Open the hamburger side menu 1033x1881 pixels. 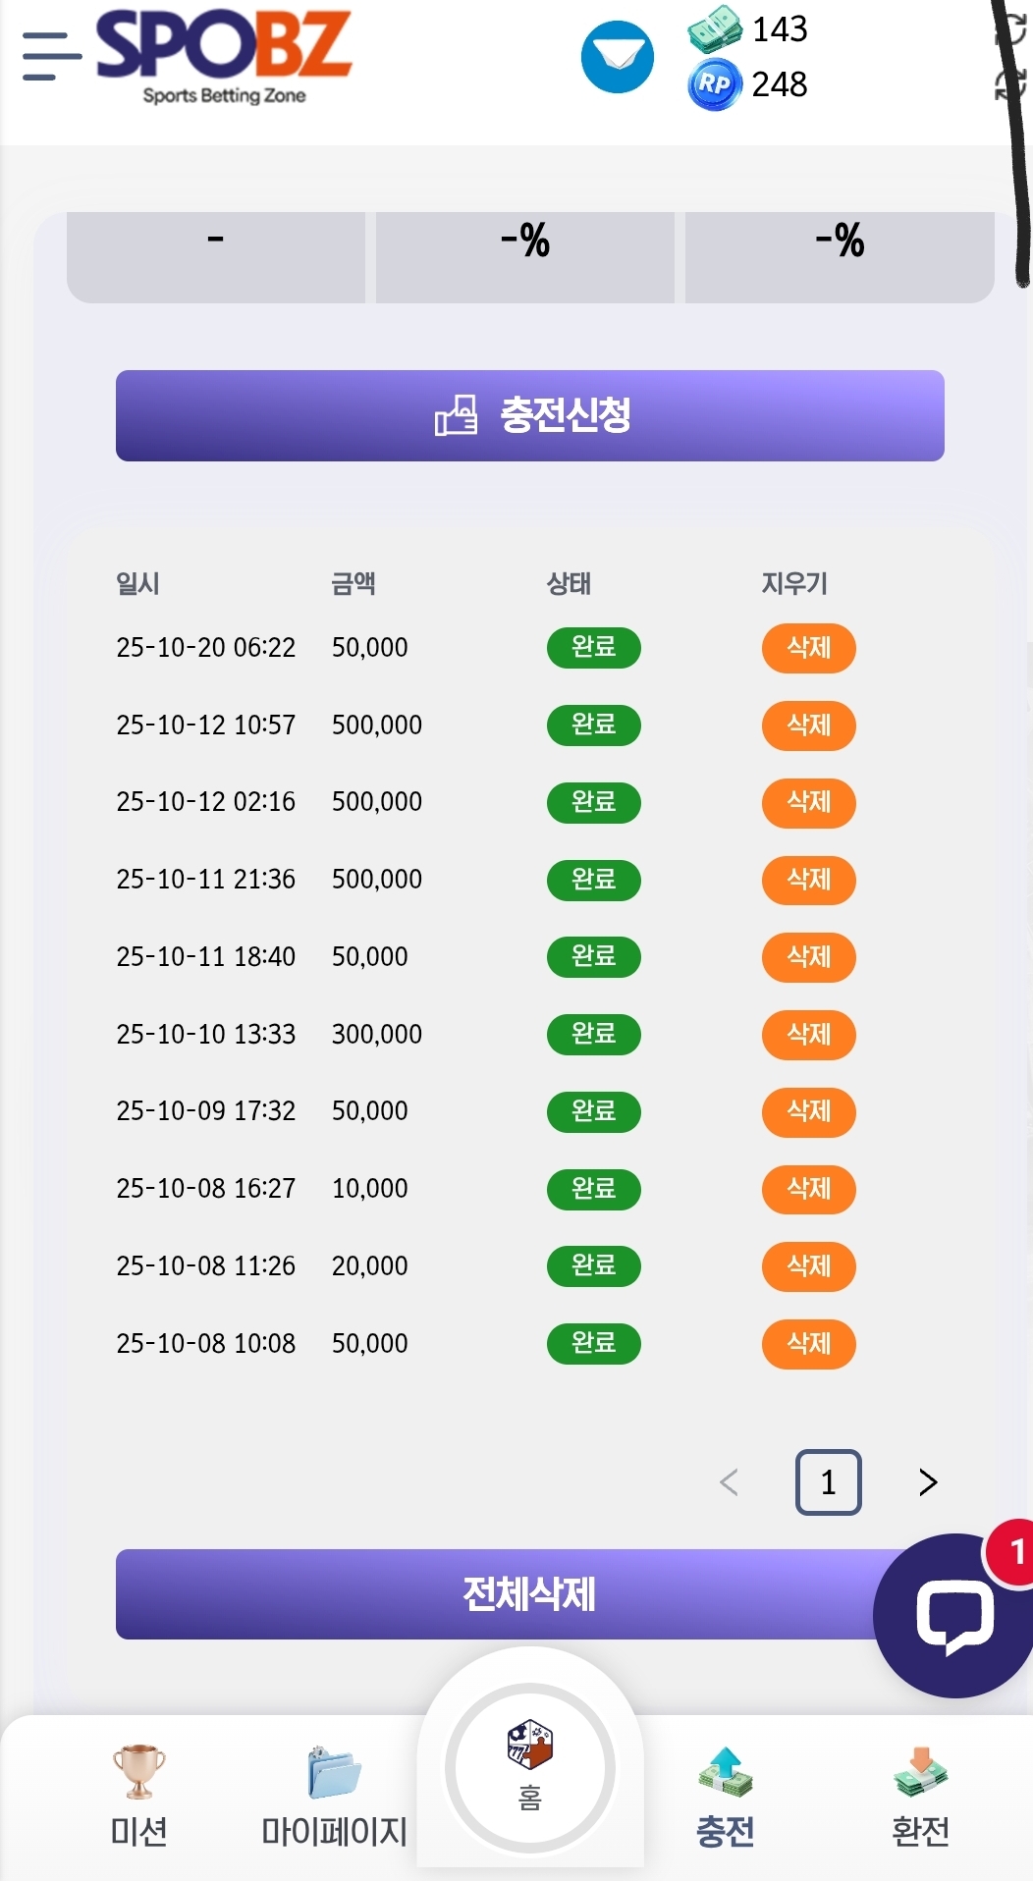pyautogui.click(x=51, y=56)
